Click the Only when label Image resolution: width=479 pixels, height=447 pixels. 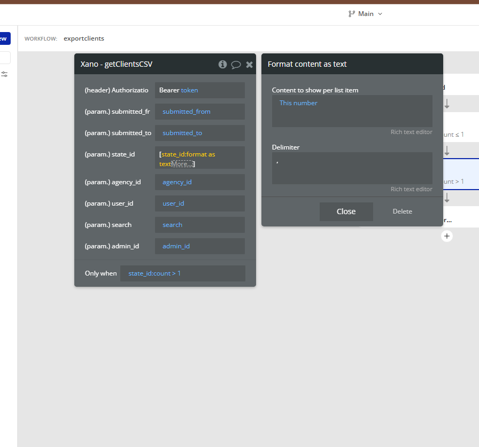pyautogui.click(x=101, y=273)
